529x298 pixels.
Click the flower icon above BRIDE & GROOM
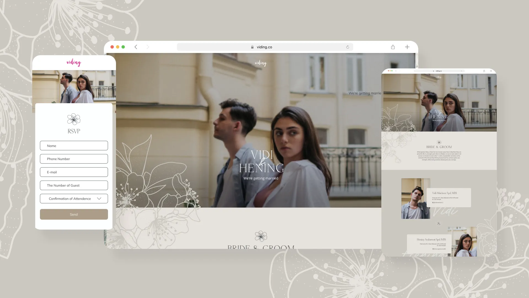261,236
